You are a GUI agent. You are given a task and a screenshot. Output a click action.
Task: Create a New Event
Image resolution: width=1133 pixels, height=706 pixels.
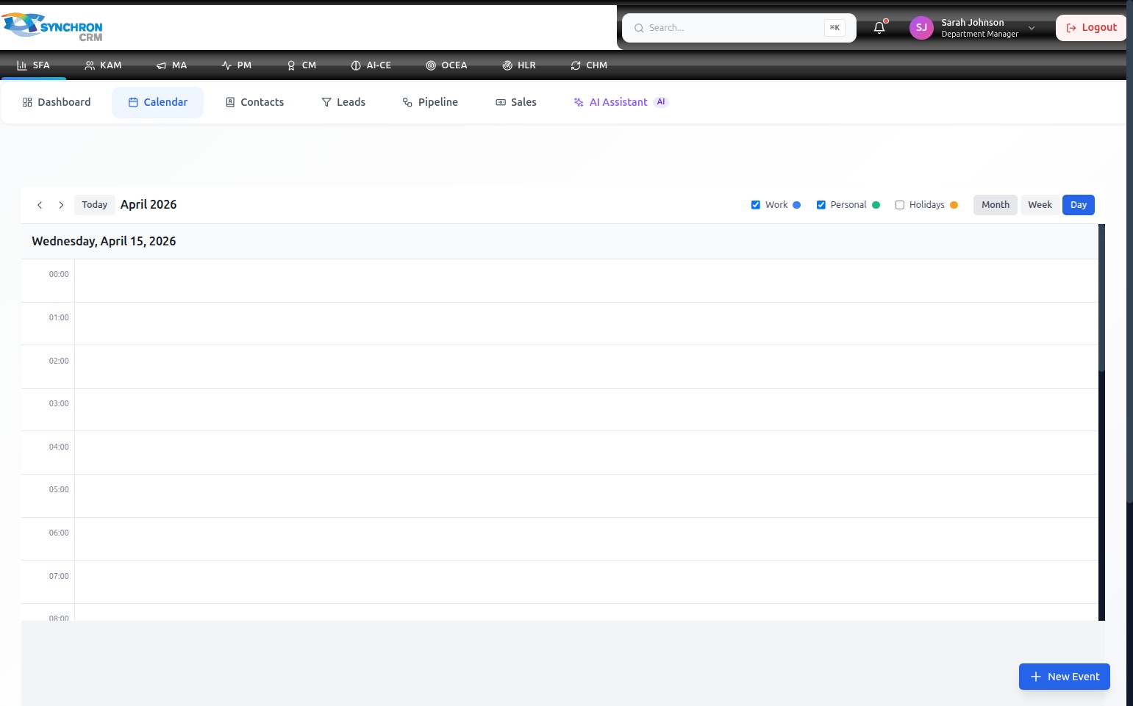[1065, 677]
